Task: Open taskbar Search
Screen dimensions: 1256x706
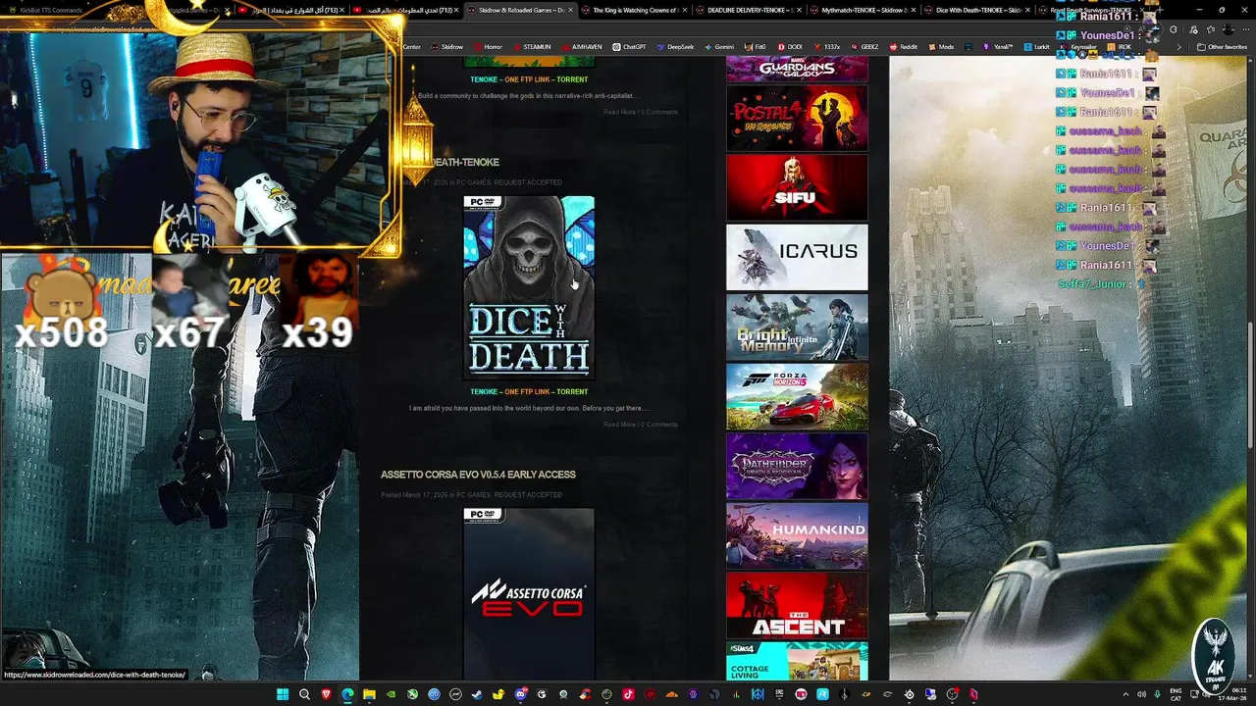Action: (304, 694)
